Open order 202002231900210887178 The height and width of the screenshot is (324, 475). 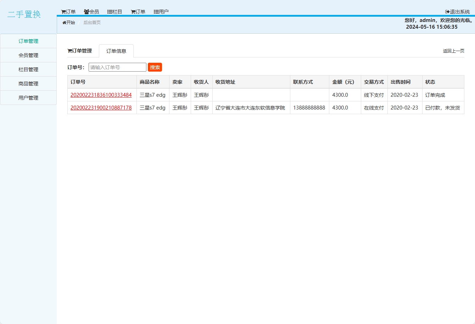101,108
